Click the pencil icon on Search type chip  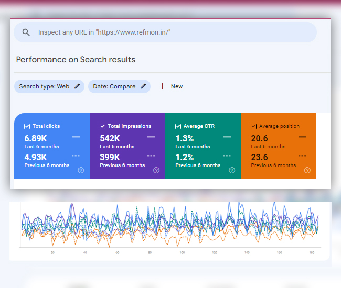(x=78, y=86)
